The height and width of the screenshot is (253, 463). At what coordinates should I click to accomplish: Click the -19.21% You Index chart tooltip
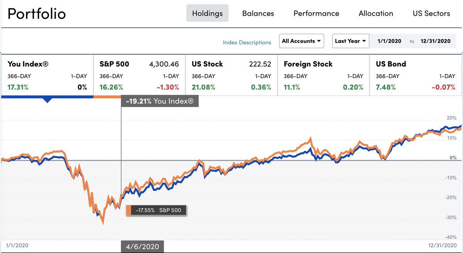point(160,102)
